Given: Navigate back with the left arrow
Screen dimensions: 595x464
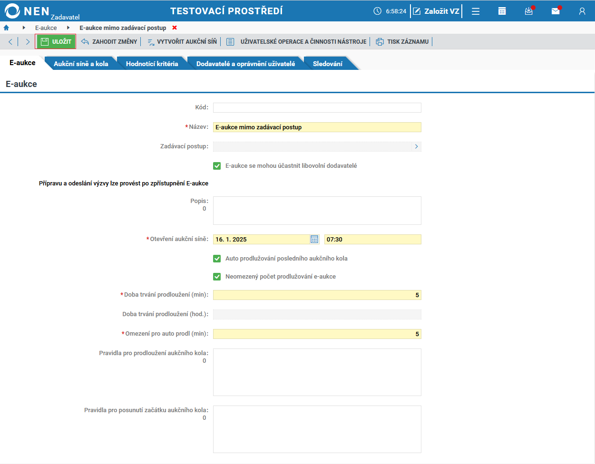Looking at the screenshot, I should click(10, 42).
